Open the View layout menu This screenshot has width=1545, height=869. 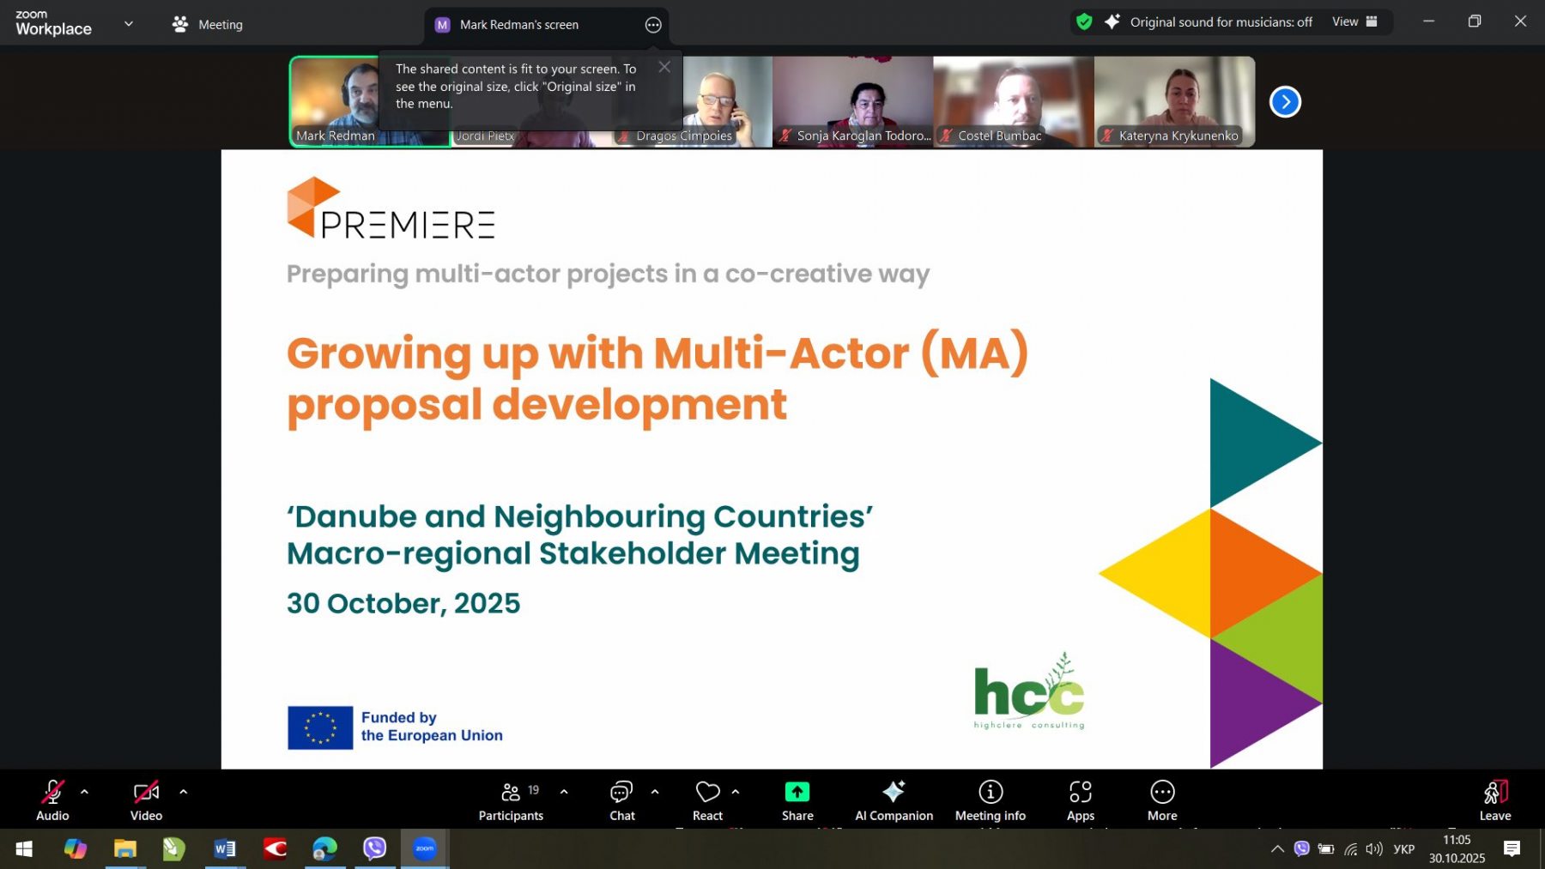tap(1354, 22)
